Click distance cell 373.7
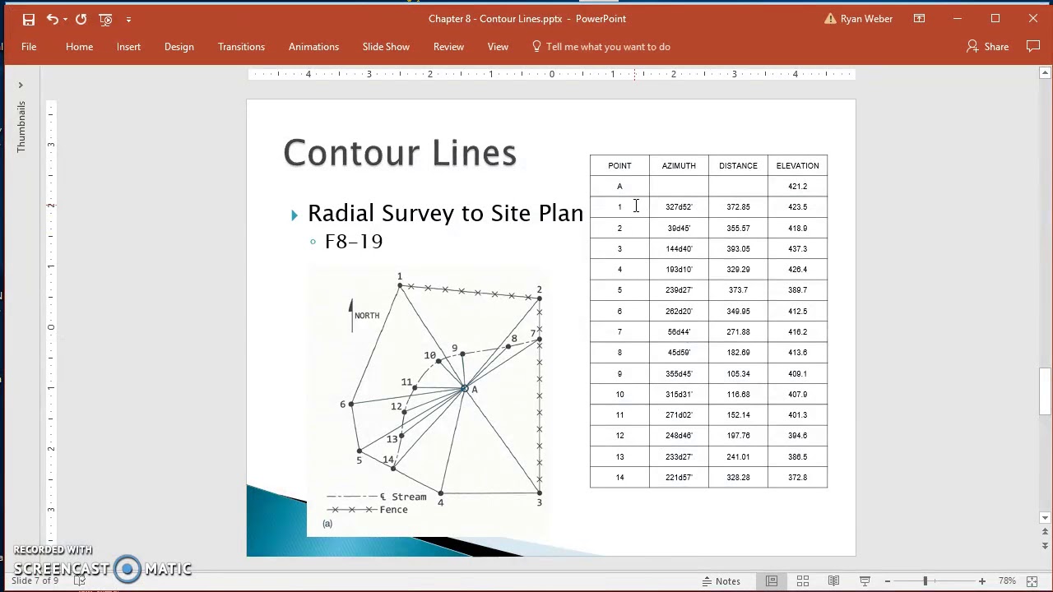This screenshot has width=1053, height=592. click(x=738, y=290)
